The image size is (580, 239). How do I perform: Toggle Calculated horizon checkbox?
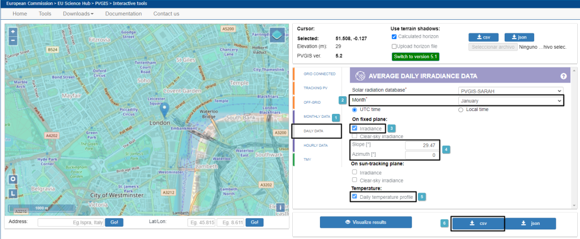click(394, 37)
